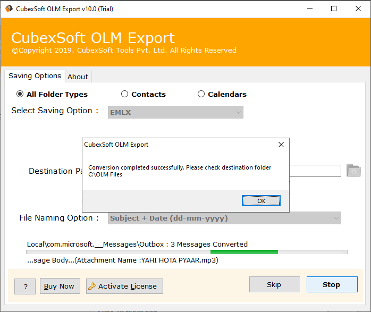Viewport: 371px width, 312px height.
Task: Open the EMLX saving option dropdown
Action: pyautogui.click(x=175, y=112)
